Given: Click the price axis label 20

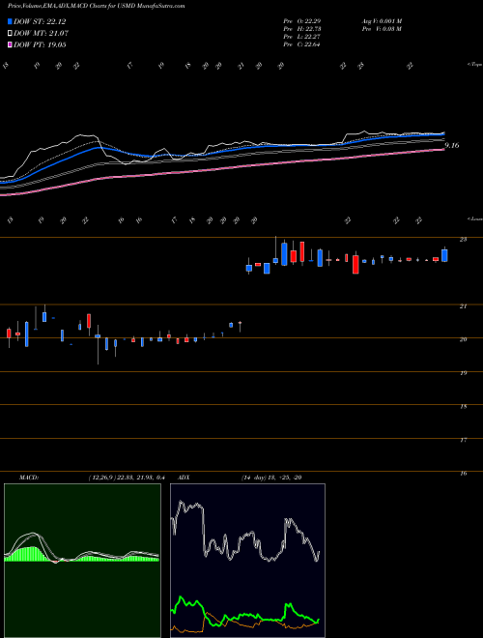Looking at the screenshot, I should (463, 339).
